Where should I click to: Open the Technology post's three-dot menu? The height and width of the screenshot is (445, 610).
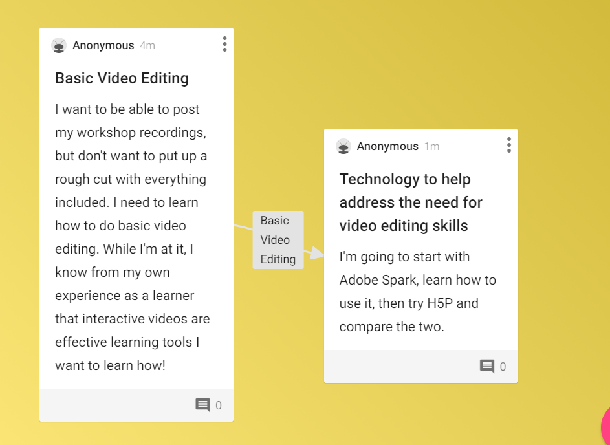pyautogui.click(x=509, y=145)
